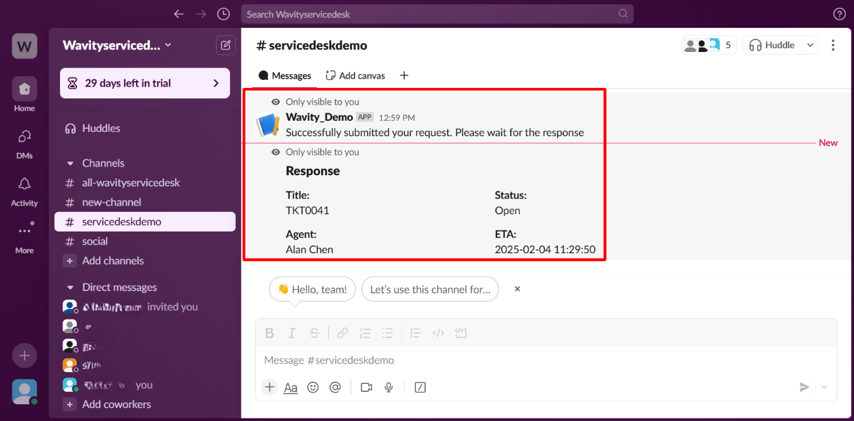Toggle bulleted list formatting
The height and width of the screenshot is (421, 854).
387,333
